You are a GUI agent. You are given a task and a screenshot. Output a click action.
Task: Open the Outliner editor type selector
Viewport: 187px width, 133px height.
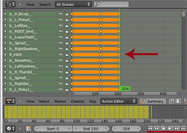pyautogui.click(x=11, y=4)
